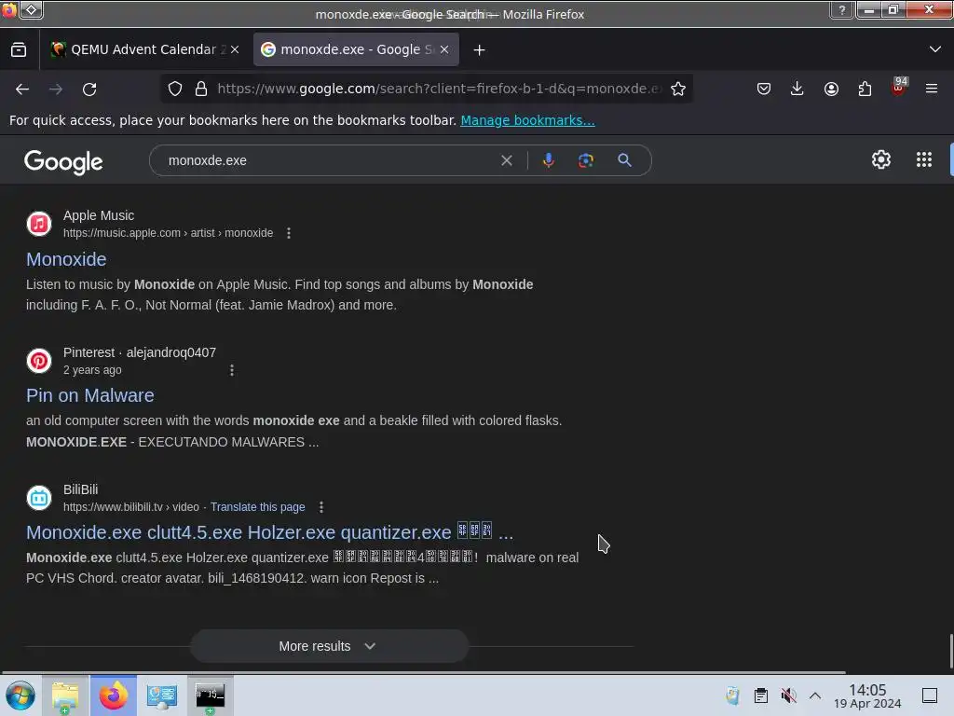Reload the current page
954x716 pixels.
click(x=89, y=89)
